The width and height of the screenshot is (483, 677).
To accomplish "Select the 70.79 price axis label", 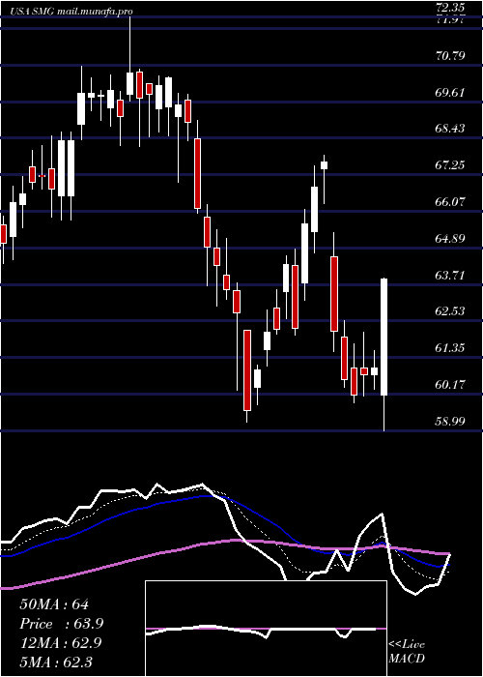I will [448, 55].
